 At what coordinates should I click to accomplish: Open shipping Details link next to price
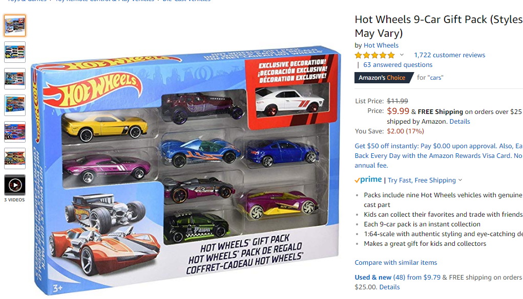coord(459,122)
